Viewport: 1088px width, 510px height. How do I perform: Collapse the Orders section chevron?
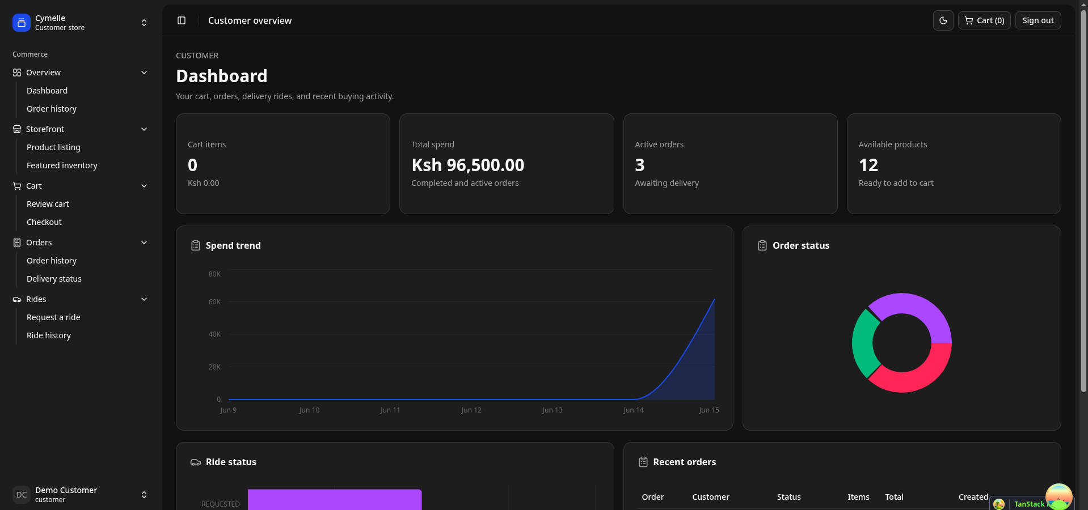144,243
